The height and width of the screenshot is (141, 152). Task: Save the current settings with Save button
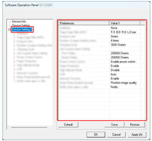(x=114, y=125)
